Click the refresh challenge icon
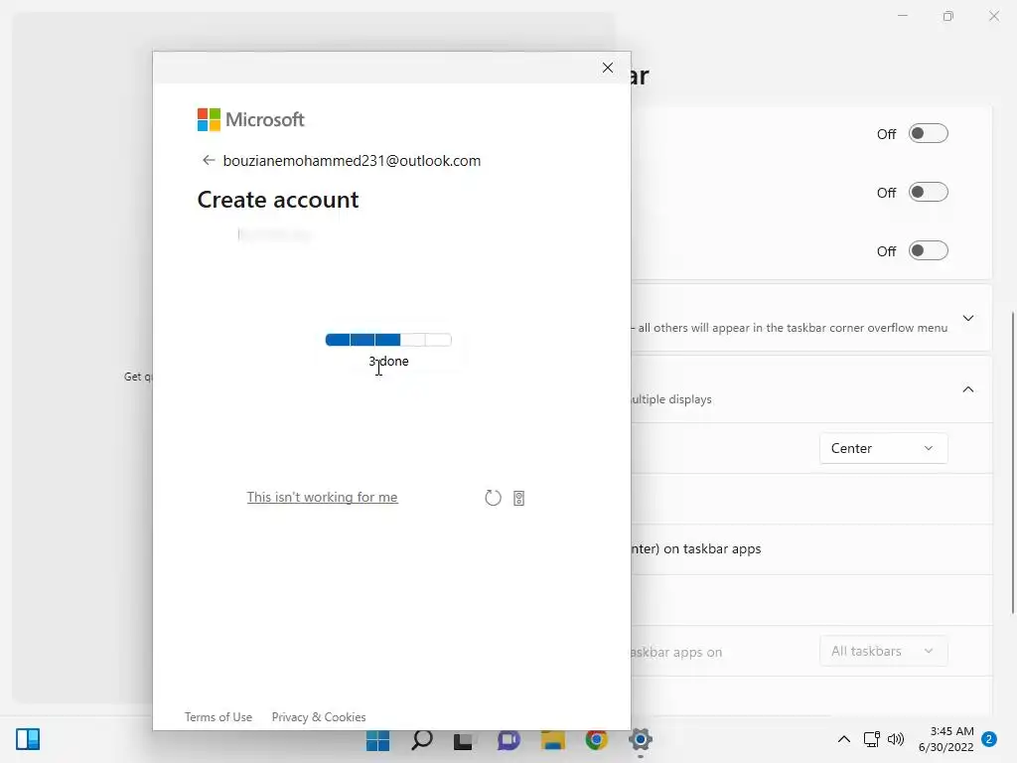 [493, 498]
